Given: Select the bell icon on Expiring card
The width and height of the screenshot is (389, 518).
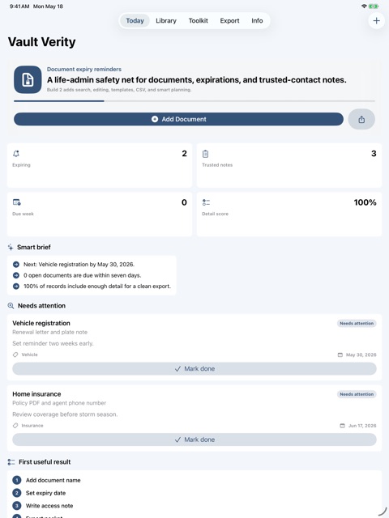Looking at the screenshot, I should coord(16,154).
